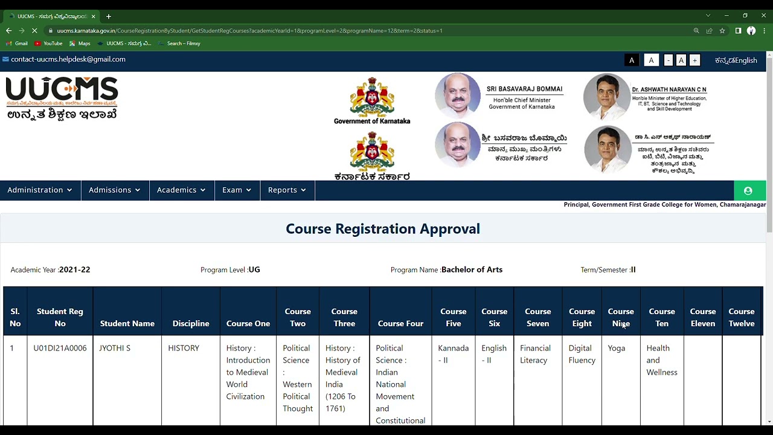Open the green user account icon
Viewport: 773px width, 435px height.
click(748, 191)
